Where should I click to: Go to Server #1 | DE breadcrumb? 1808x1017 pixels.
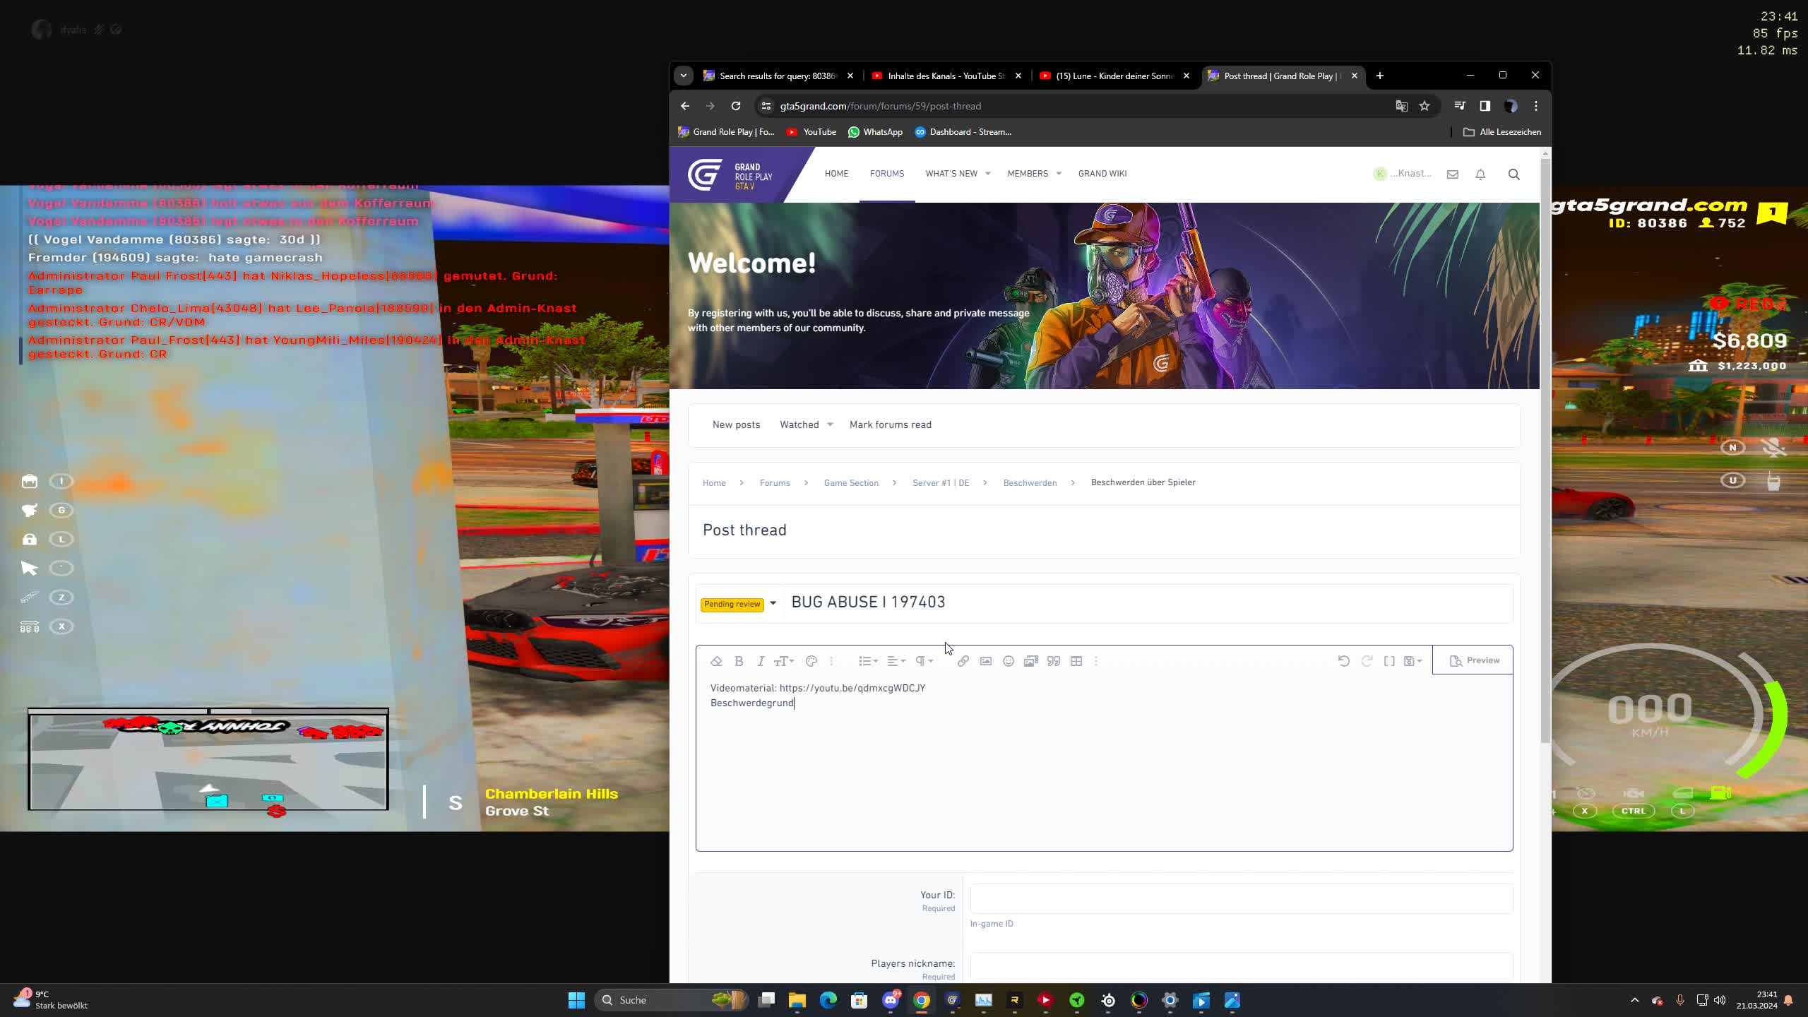[941, 483]
